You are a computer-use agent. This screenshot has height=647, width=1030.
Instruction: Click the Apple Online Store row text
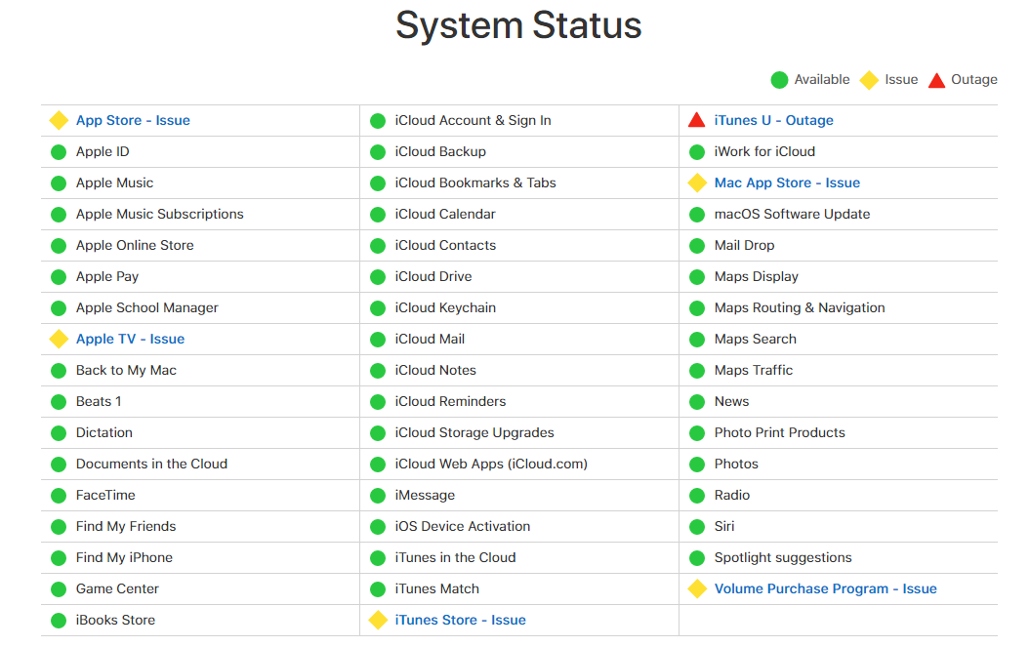coord(135,245)
